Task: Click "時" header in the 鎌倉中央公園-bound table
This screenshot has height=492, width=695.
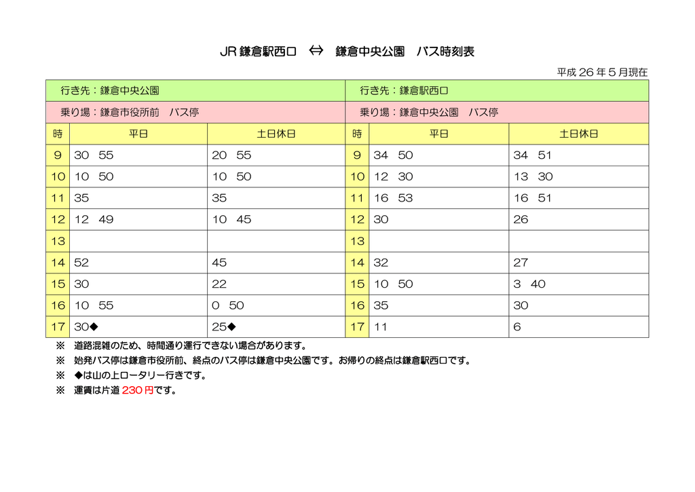Action: [58, 134]
